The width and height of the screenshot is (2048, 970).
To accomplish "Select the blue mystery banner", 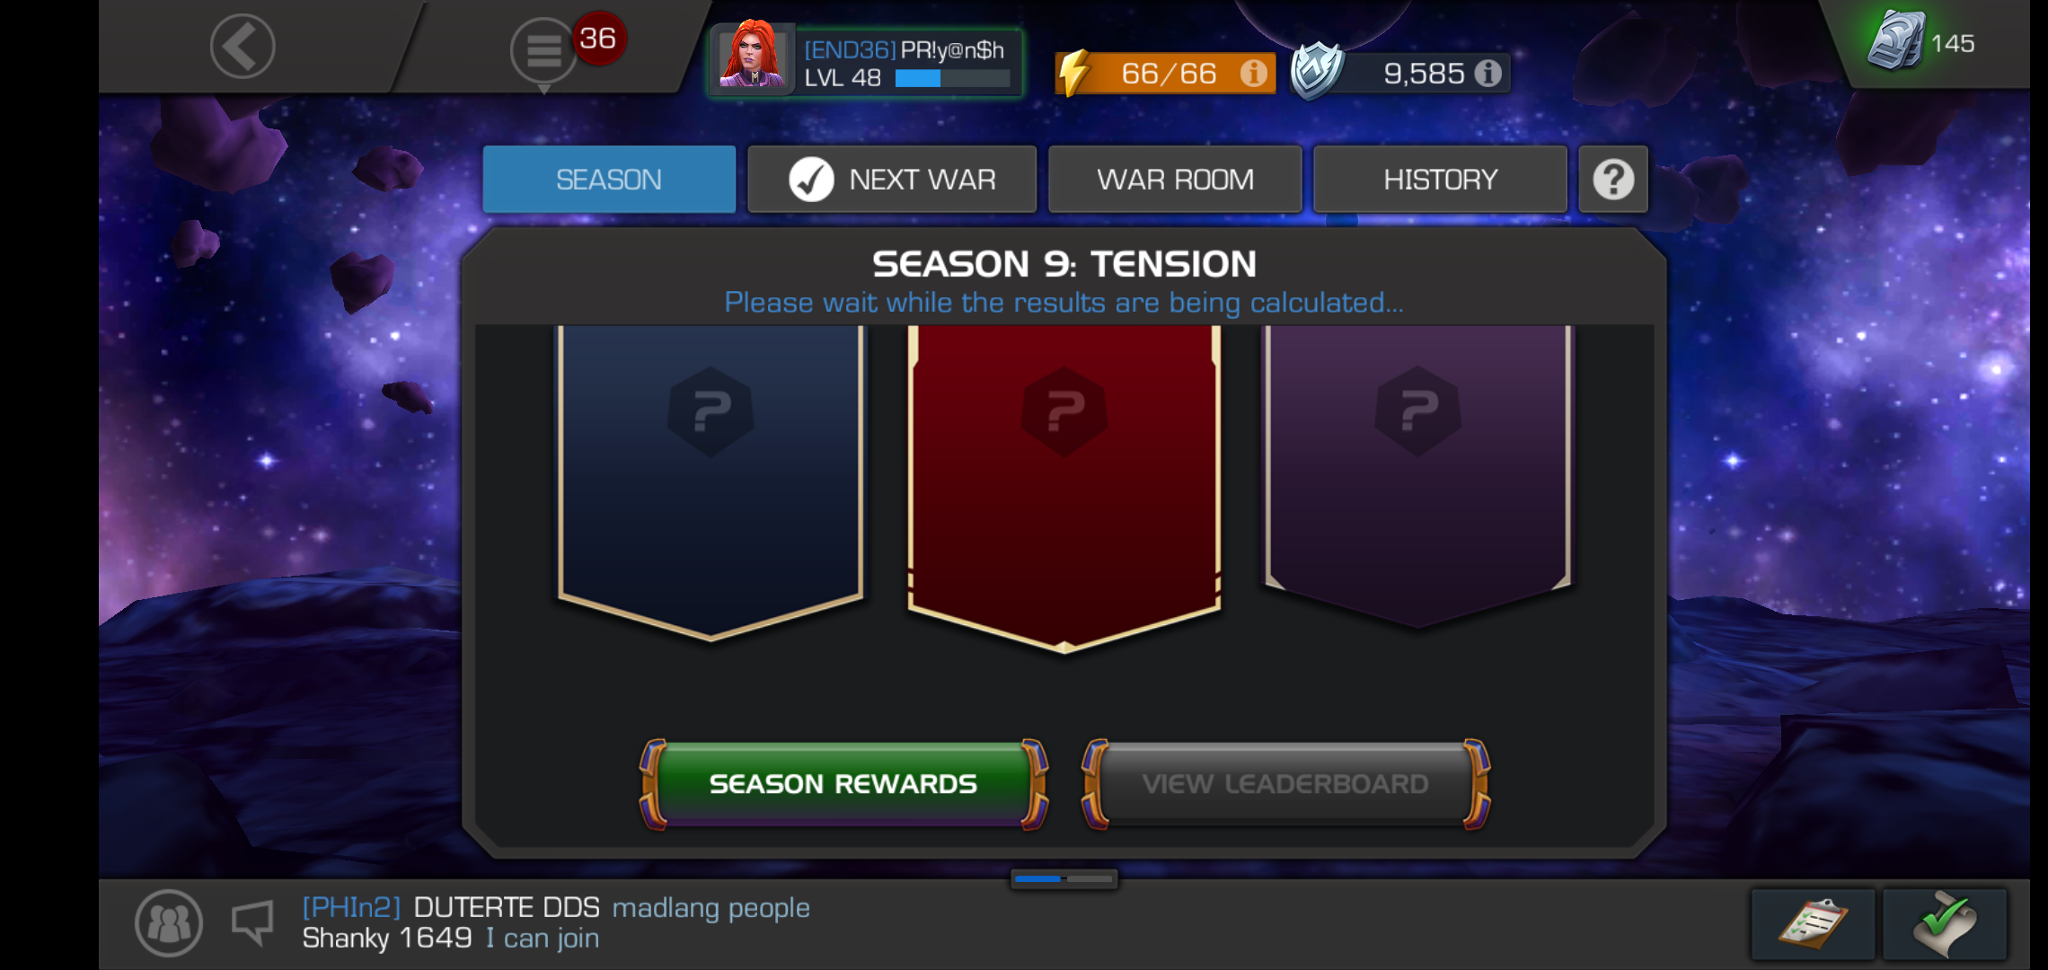I will click(x=711, y=482).
